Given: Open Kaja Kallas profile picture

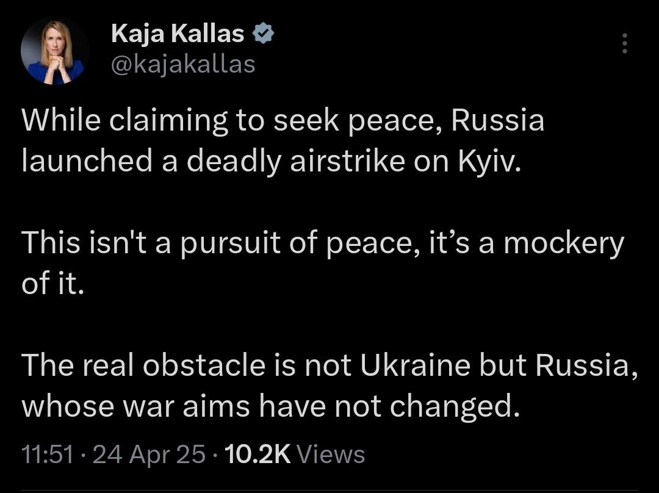Looking at the screenshot, I should (x=55, y=51).
